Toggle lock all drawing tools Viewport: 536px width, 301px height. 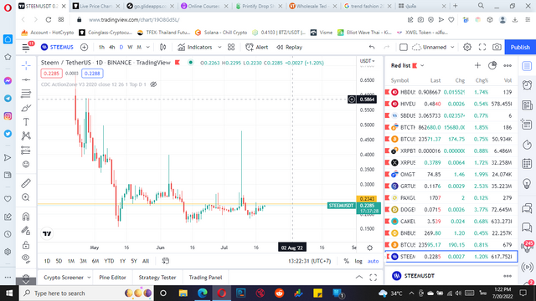click(x=26, y=245)
